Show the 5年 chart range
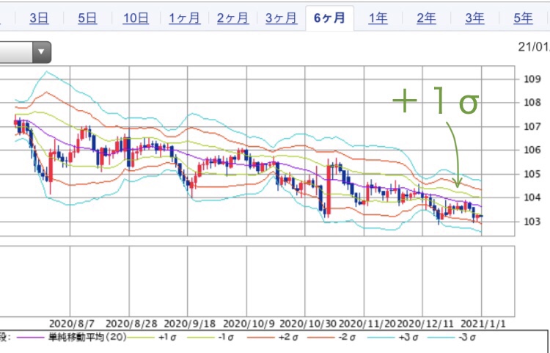The height and width of the screenshot is (353, 550). click(x=523, y=18)
